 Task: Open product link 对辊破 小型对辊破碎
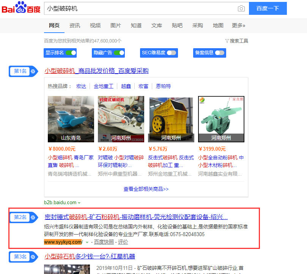coord(121,161)
